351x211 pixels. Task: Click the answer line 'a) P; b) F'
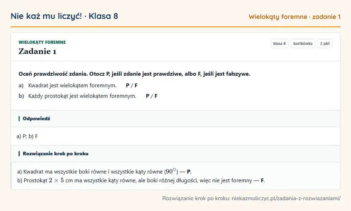pyautogui.click(x=27, y=136)
